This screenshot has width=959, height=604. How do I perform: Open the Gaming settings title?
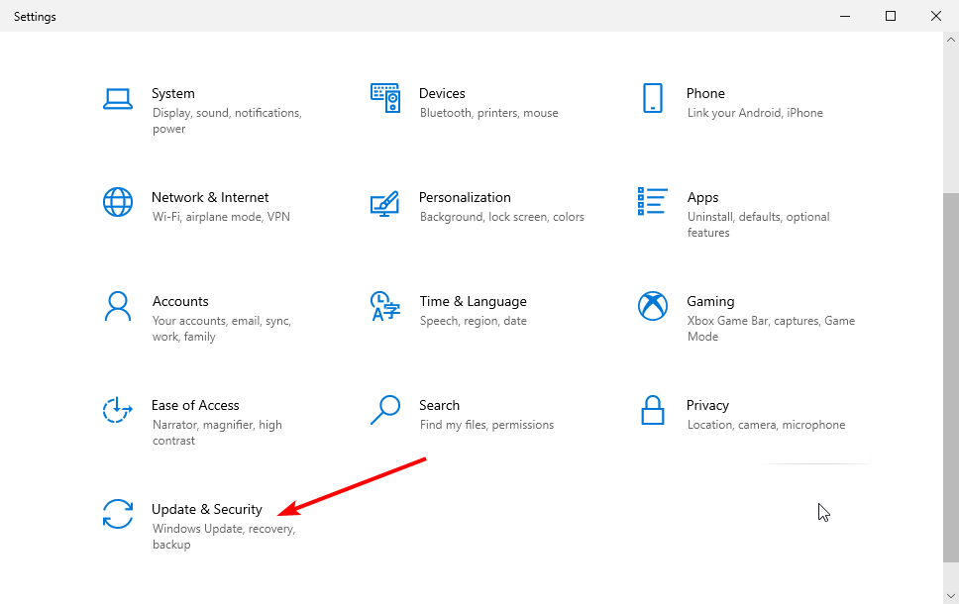coord(710,301)
